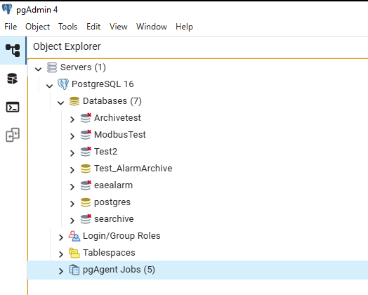Open the File menu
368x295 pixels.
[11, 27]
